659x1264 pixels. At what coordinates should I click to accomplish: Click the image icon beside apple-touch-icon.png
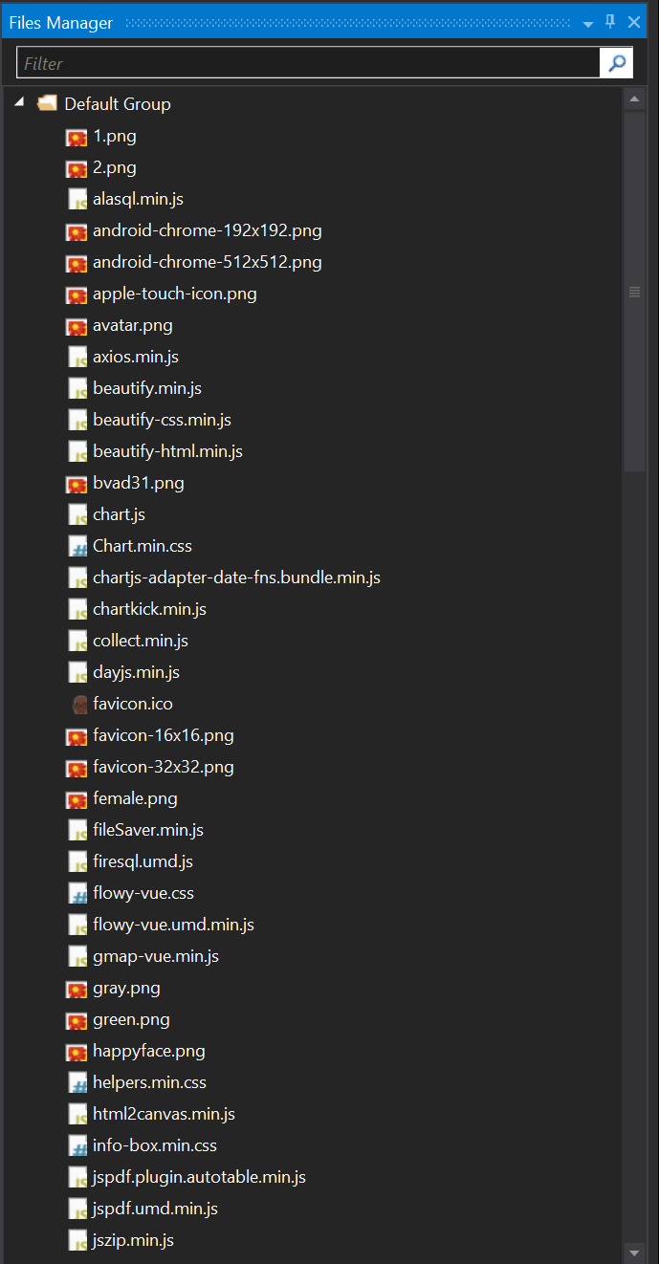tap(77, 294)
